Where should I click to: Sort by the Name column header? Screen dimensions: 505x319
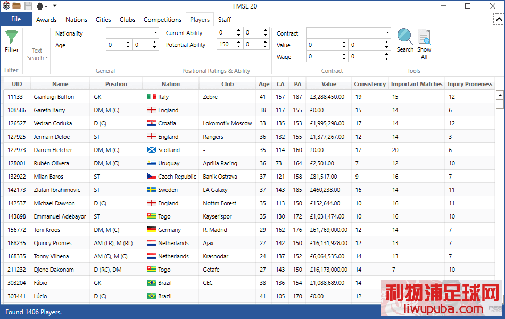[x=60, y=84]
